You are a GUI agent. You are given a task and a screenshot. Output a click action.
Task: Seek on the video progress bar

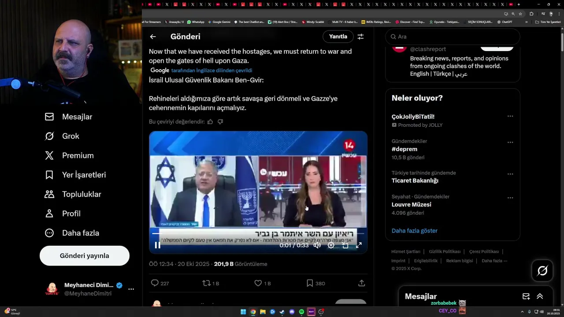tap(258, 233)
